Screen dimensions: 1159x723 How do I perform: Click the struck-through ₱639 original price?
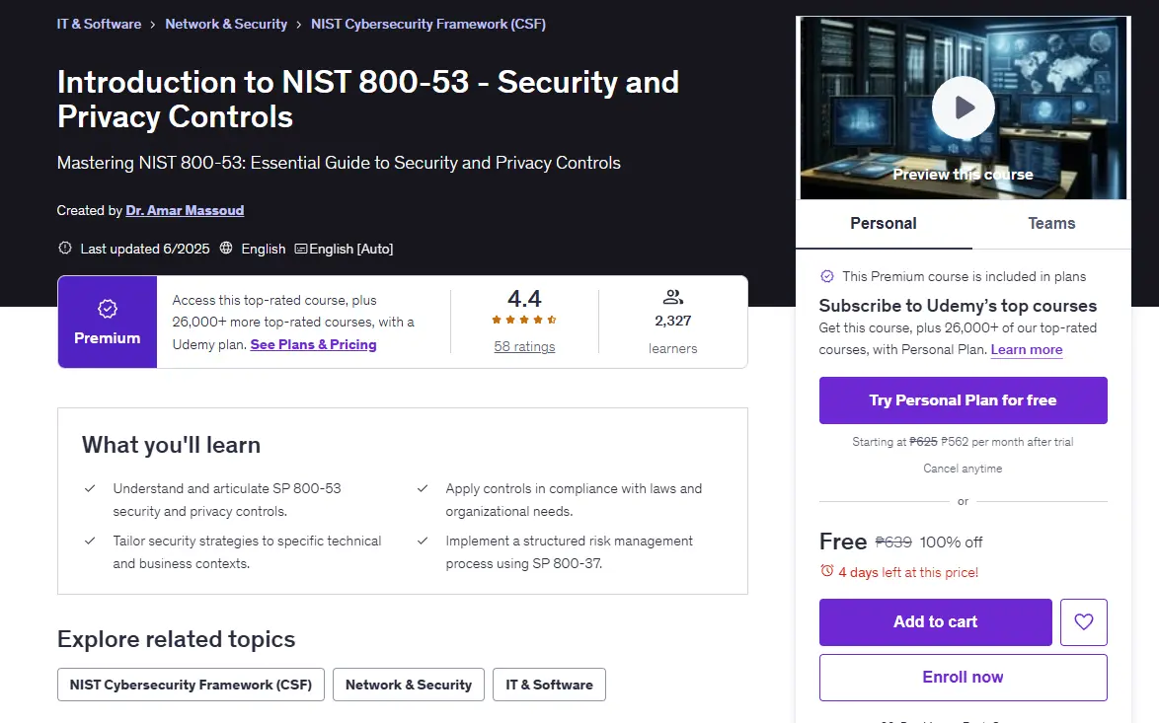892,542
